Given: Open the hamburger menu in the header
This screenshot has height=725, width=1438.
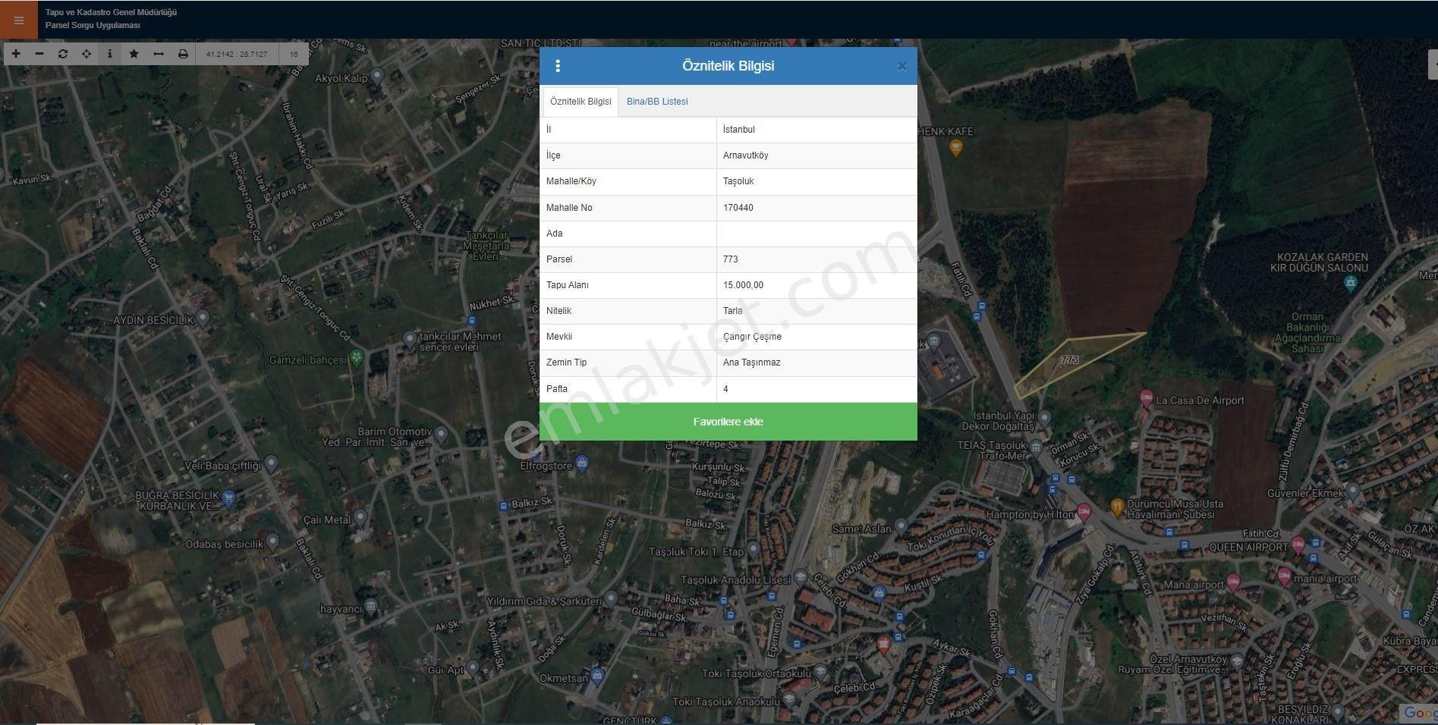Looking at the screenshot, I should (x=19, y=20).
